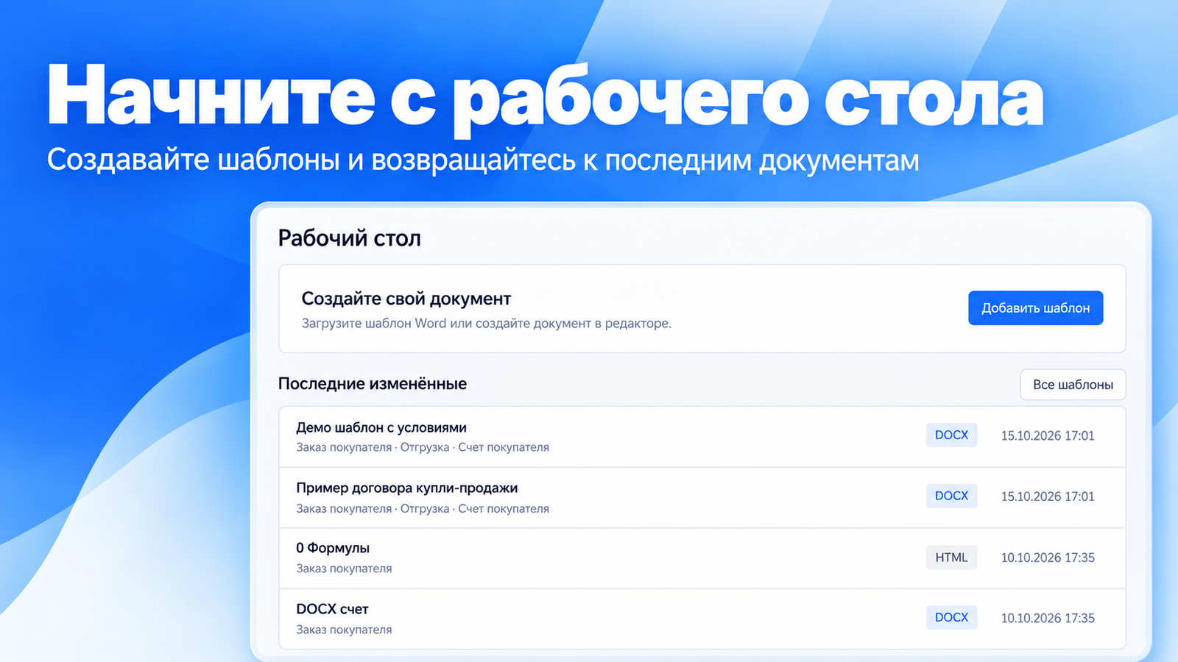Viewport: 1178px width, 662px height.
Task: Click HTML badge in 0 Формулы row
Action: [951, 558]
